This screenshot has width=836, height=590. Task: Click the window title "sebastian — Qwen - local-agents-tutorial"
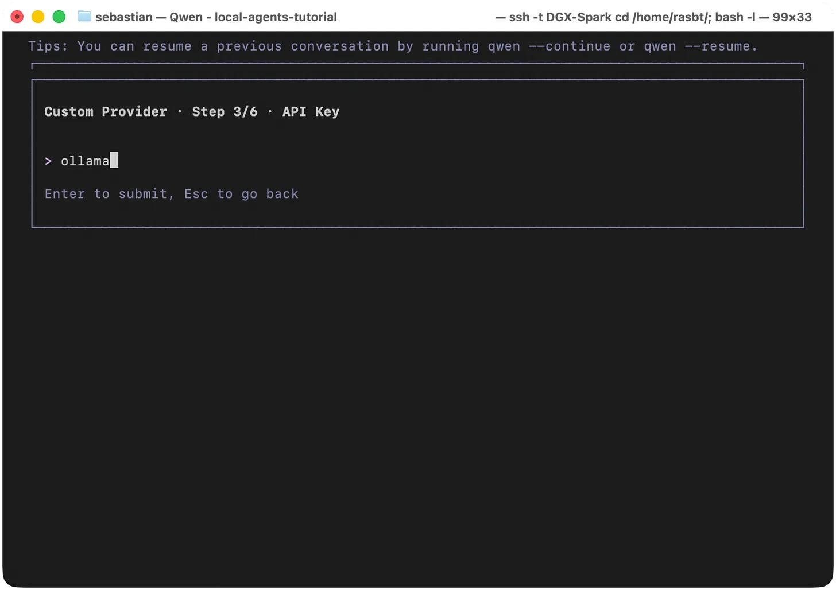pyautogui.click(x=216, y=17)
